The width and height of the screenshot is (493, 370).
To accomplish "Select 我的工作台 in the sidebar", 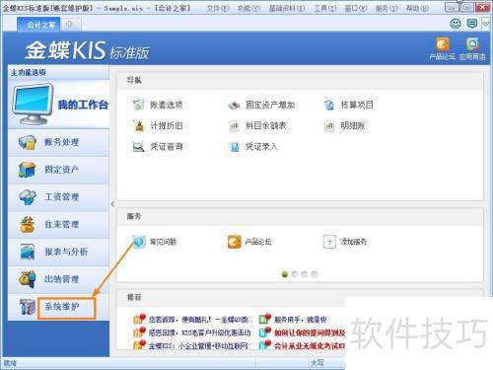I will (x=59, y=105).
